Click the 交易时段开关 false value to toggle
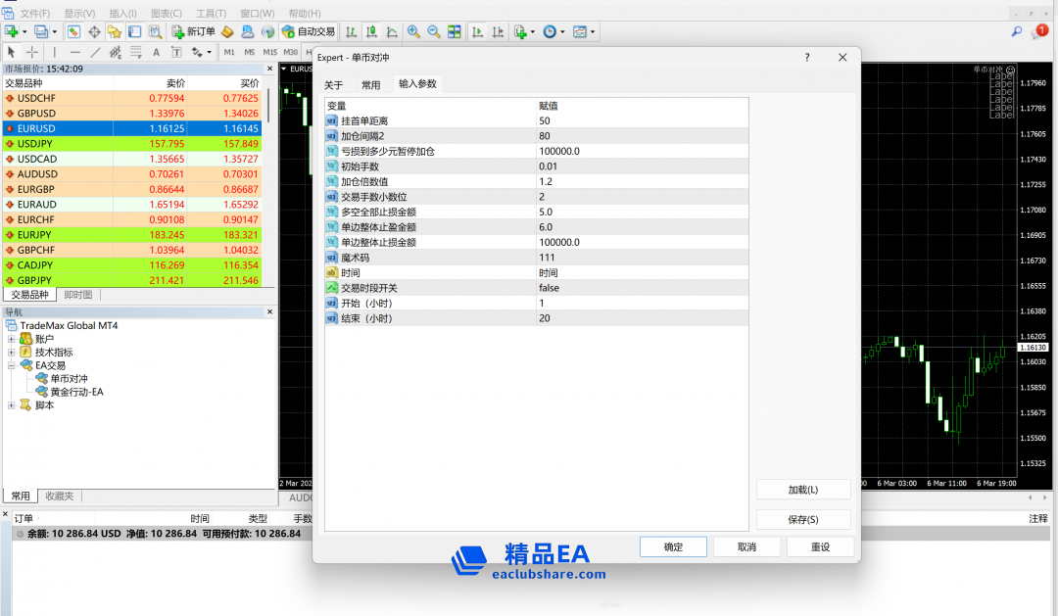The height and width of the screenshot is (616, 1058). point(549,288)
